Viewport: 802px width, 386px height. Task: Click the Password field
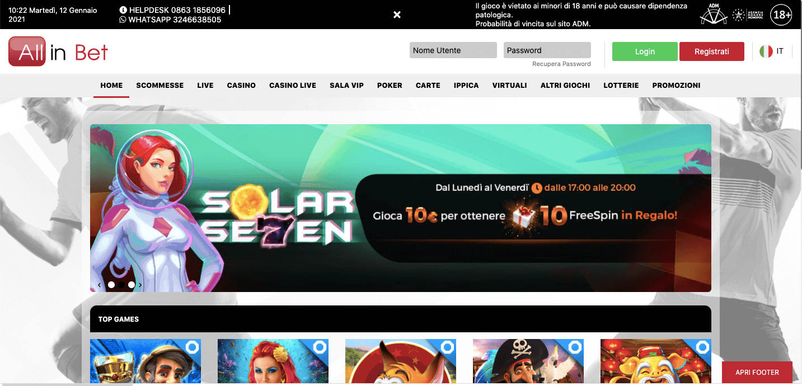(547, 50)
